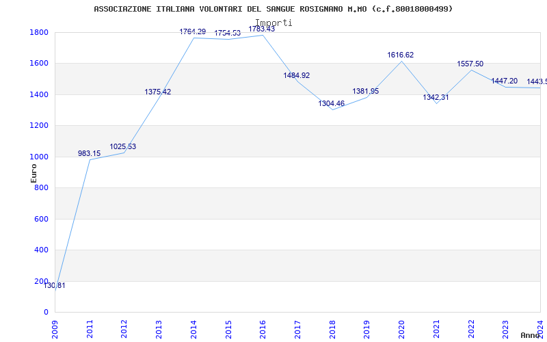This screenshot has width=547, height=342.
Task: Click the 1400 y-axis tick label
Action: pyautogui.click(x=40, y=94)
